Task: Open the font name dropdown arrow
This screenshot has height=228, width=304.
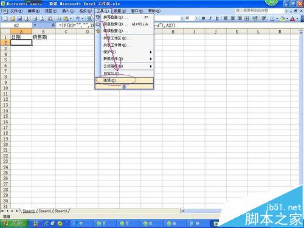Action: [182, 18]
